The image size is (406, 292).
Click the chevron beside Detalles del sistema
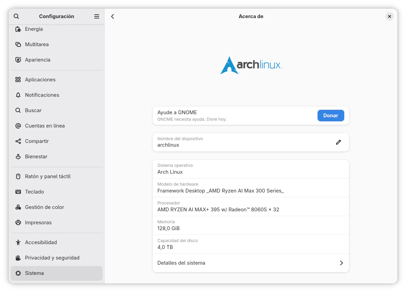point(341,263)
